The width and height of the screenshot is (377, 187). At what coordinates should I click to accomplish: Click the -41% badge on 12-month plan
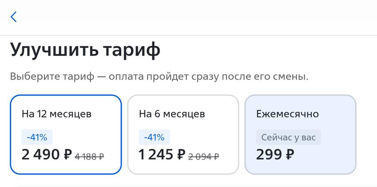coord(37,138)
